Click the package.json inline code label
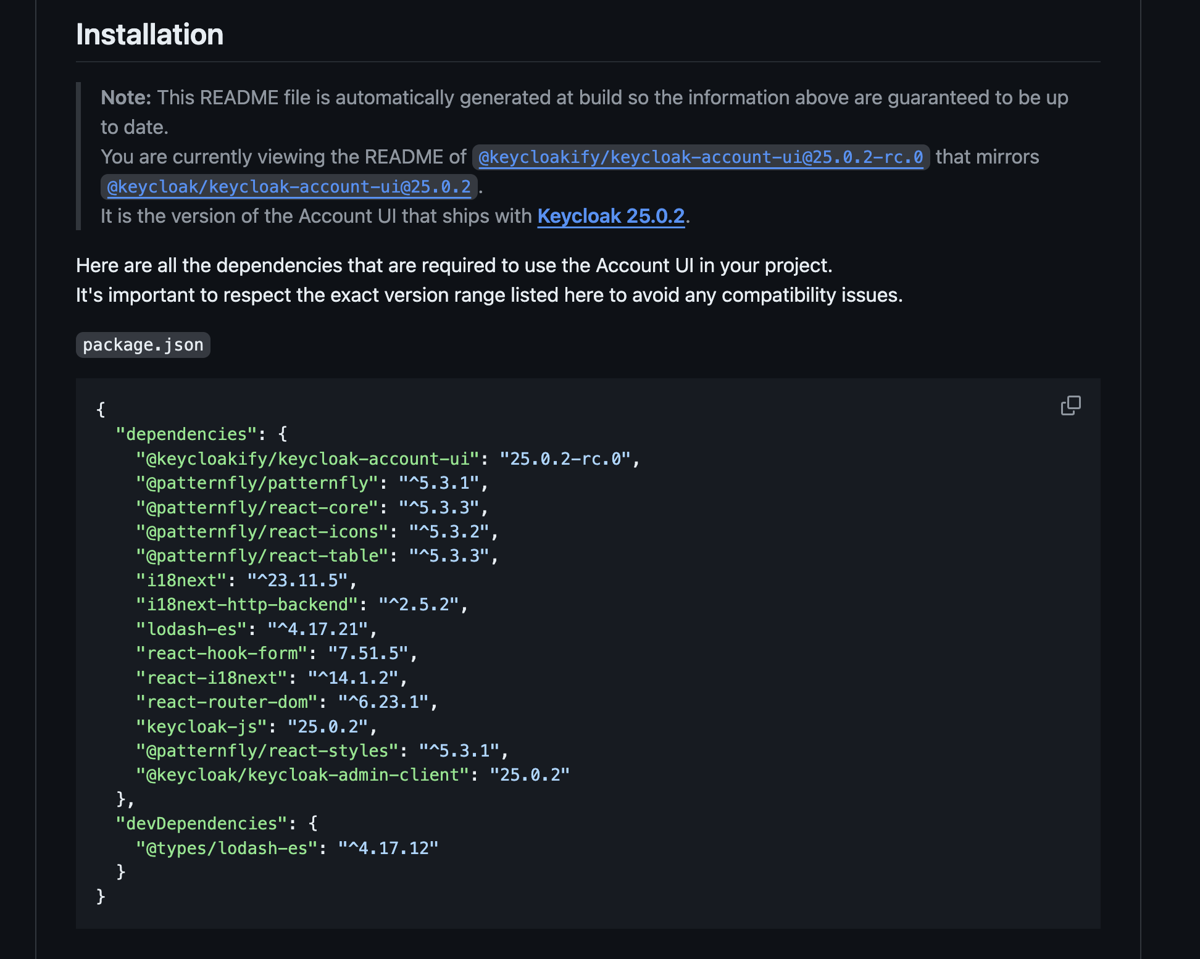Viewport: 1200px width, 959px height. (x=143, y=345)
